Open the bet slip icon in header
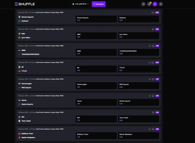 (143, 4)
